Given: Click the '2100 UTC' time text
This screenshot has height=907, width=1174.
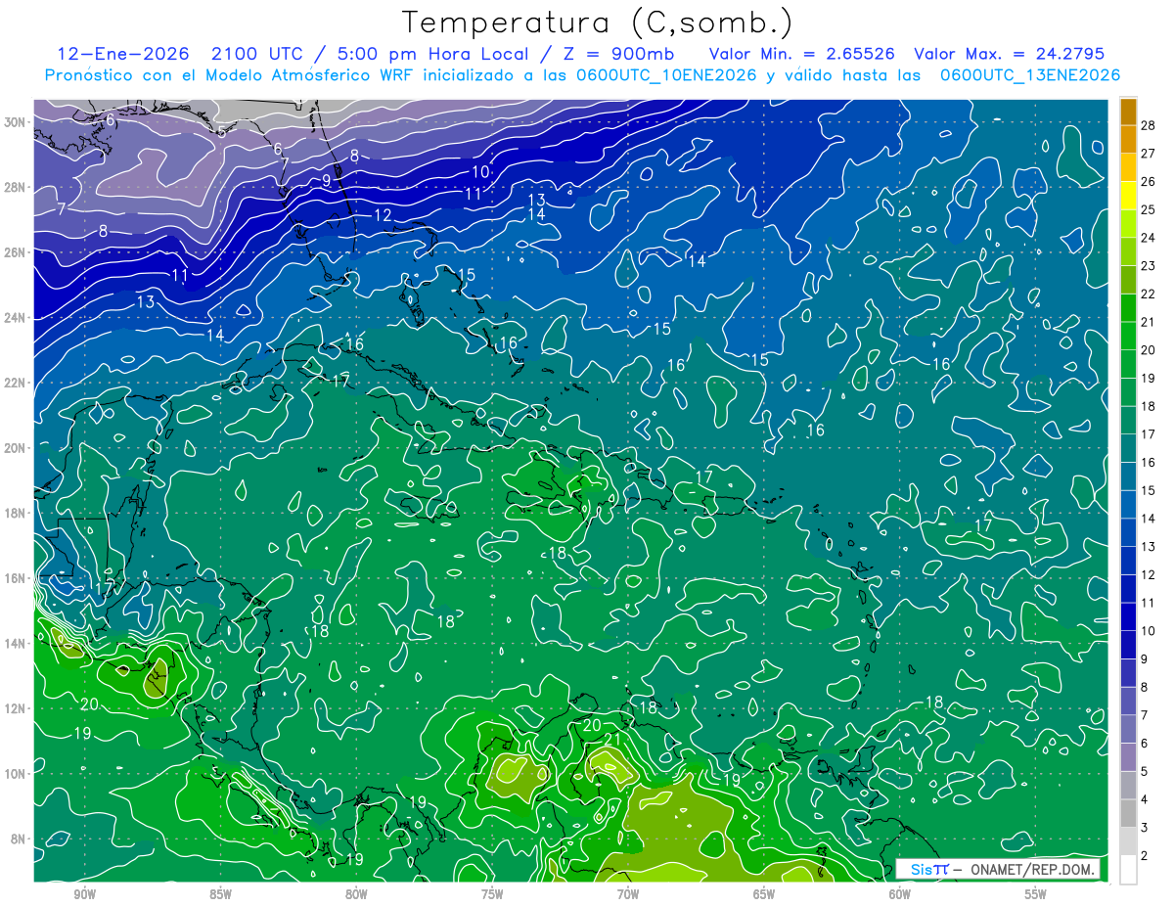Looking at the screenshot, I should coord(255,53).
